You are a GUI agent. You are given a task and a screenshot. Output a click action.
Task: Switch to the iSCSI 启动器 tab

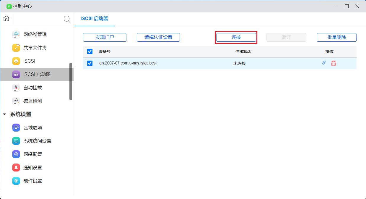coord(94,18)
